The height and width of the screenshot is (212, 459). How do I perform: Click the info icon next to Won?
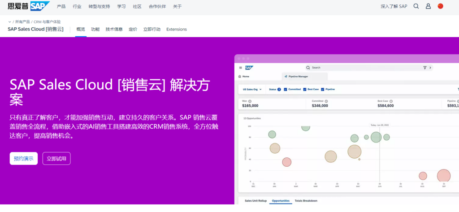(250, 101)
